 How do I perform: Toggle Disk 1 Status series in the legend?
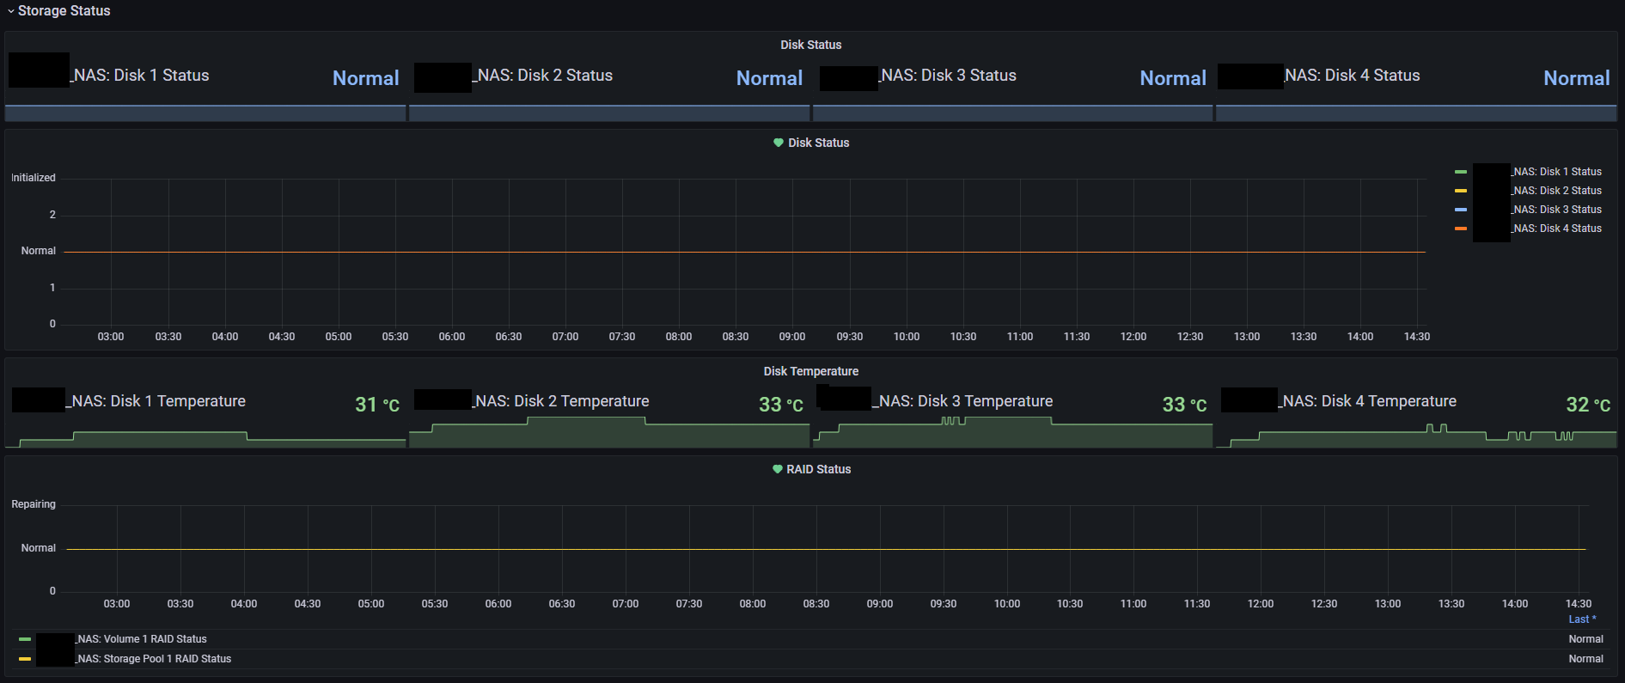click(1556, 172)
